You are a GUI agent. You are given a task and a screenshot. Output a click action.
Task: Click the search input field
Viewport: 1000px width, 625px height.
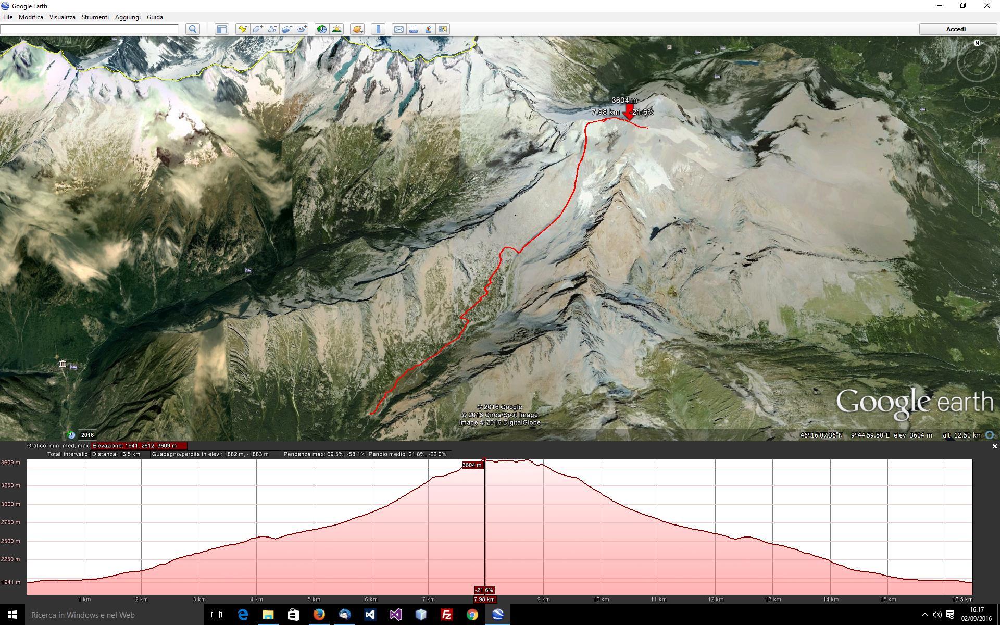90,29
